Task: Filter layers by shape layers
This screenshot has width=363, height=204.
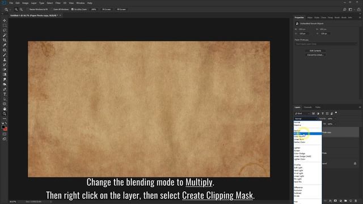Action: 327,113
